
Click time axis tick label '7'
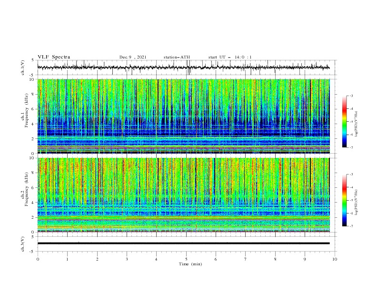pyautogui.click(x=246, y=259)
